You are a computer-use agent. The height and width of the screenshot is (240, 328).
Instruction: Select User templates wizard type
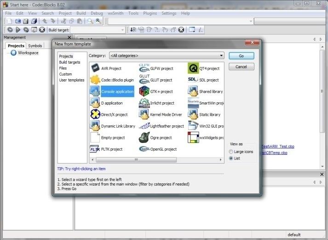(72, 80)
